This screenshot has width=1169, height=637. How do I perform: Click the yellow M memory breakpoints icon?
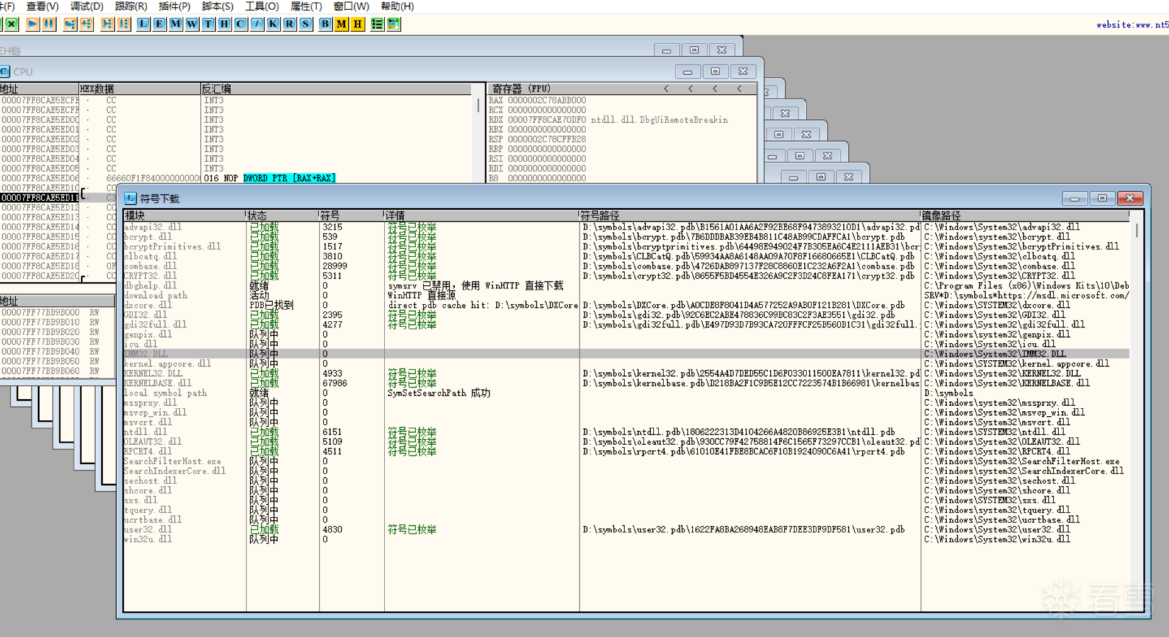(x=342, y=24)
